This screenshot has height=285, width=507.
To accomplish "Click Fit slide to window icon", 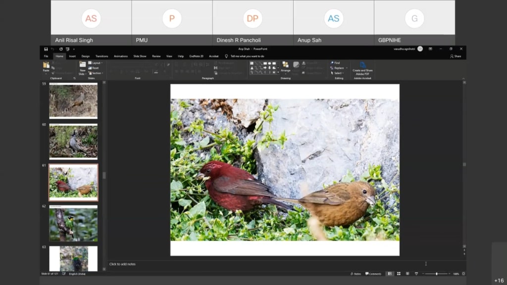I will (x=463, y=274).
